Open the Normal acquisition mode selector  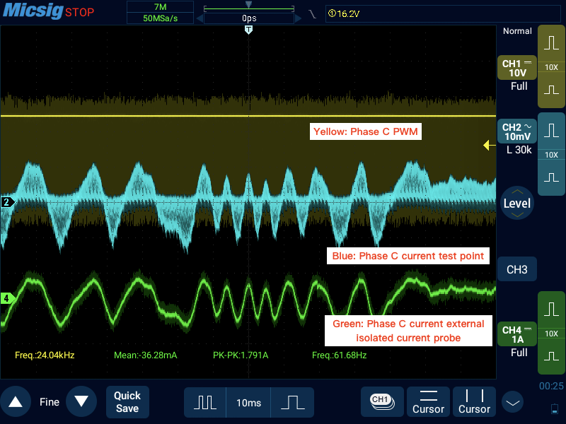coord(516,31)
